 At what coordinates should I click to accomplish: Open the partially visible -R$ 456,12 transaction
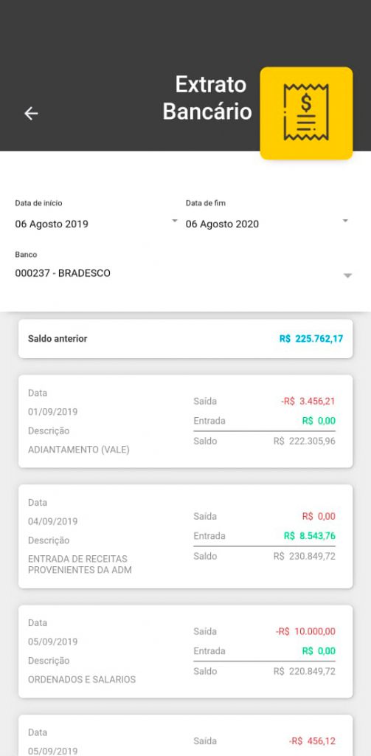click(x=186, y=735)
